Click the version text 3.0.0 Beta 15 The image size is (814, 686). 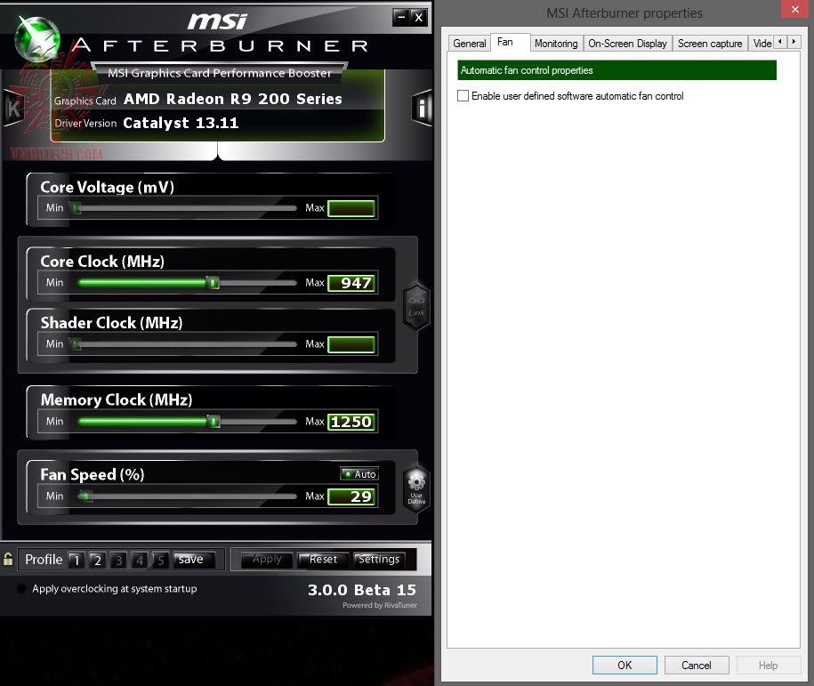pyautogui.click(x=362, y=590)
